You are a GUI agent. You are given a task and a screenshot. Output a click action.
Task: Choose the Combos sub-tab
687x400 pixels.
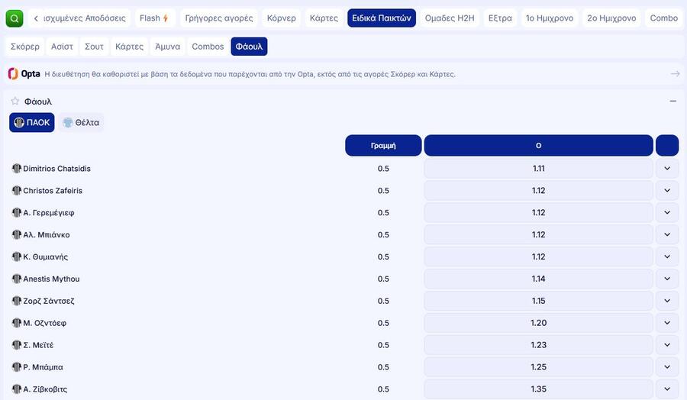pyautogui.click(x=208, y=47)
